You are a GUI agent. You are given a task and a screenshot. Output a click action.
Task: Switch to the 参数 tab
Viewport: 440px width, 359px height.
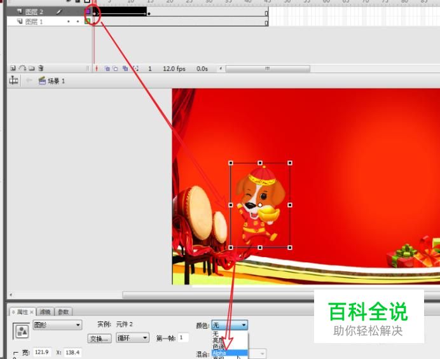[64, 312]
